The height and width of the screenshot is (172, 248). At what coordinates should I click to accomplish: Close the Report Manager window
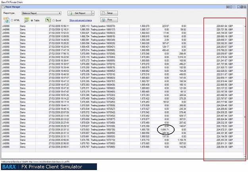pos(245,7)
